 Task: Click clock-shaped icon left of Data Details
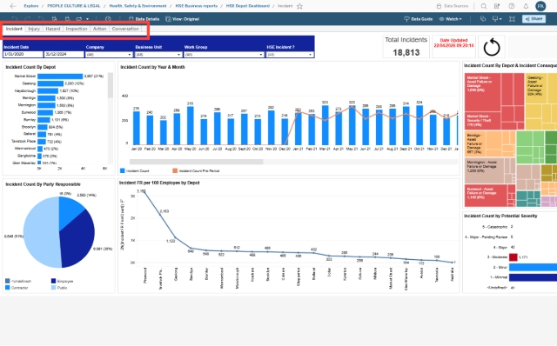point(108,19)
